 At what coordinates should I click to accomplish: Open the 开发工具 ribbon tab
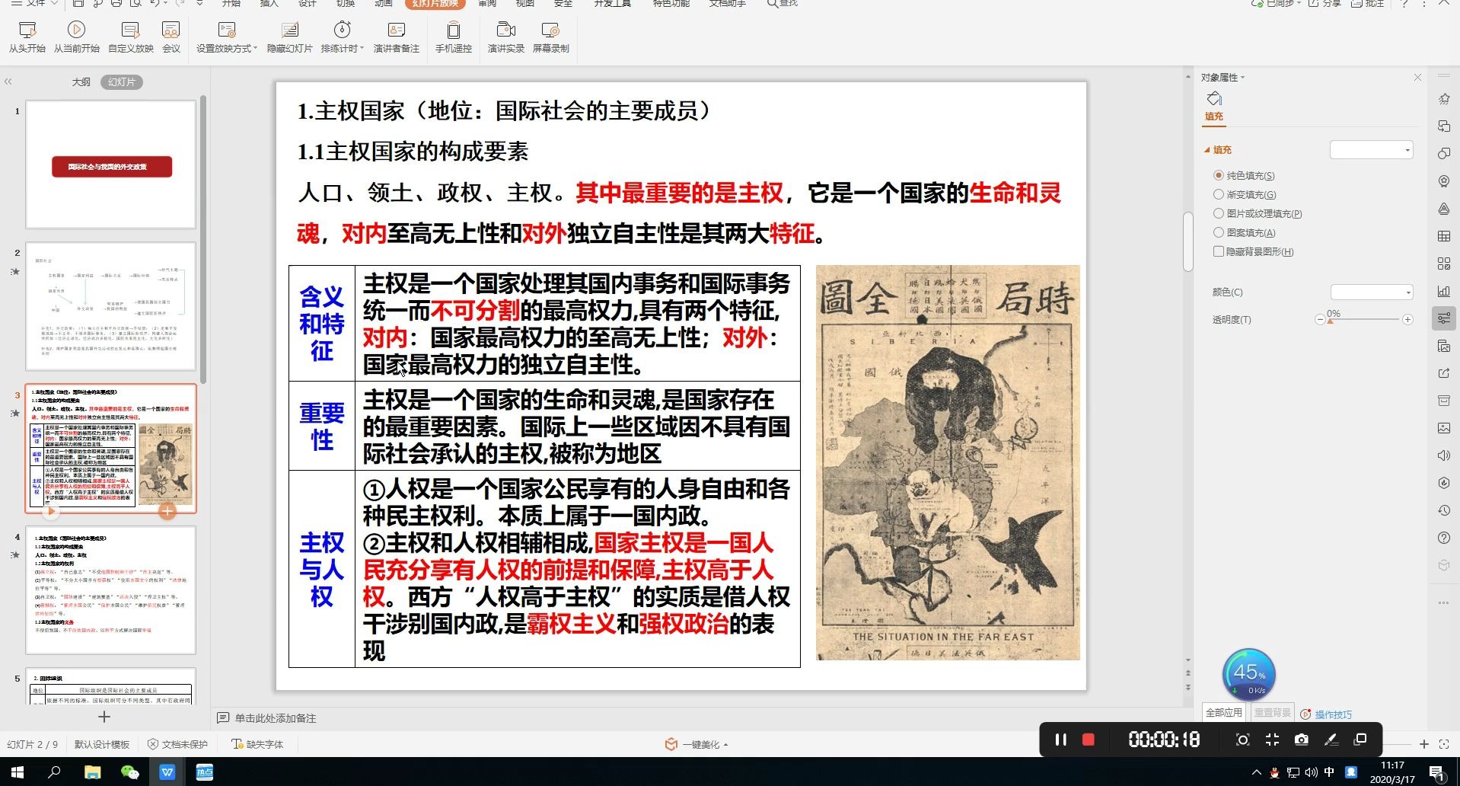613,3
